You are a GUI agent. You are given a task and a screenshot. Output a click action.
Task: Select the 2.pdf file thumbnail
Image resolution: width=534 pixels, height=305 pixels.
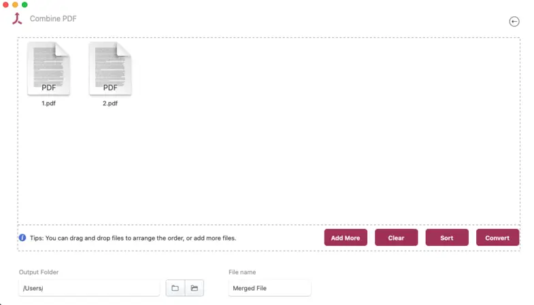(110, 69)
